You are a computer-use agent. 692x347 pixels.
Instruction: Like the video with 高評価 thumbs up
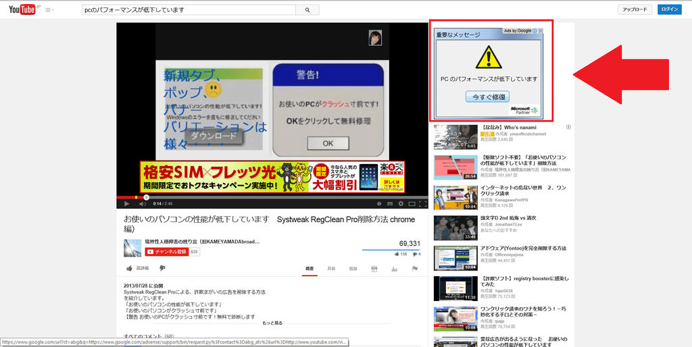coord(138,268)
